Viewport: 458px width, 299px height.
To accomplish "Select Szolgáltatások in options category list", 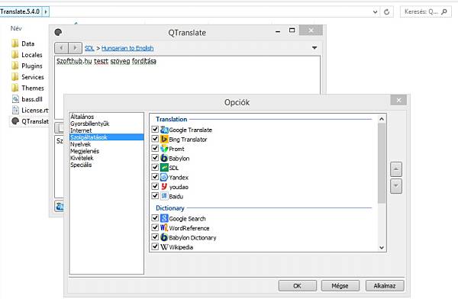I will [x=107, y=137].
